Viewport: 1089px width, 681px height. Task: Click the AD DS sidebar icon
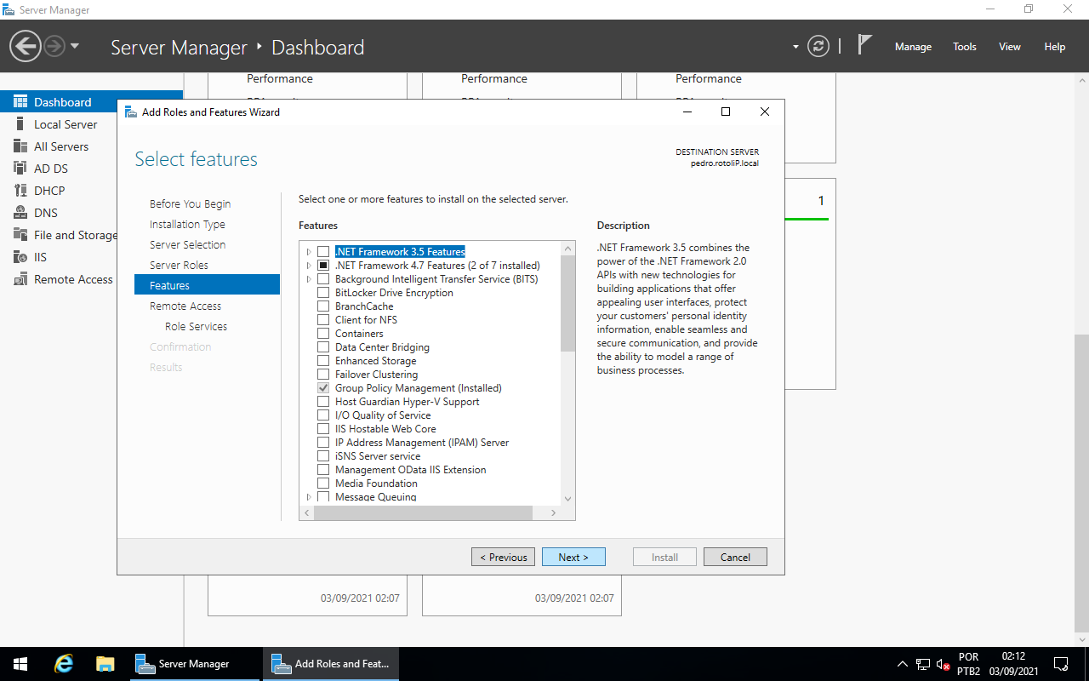20,169
